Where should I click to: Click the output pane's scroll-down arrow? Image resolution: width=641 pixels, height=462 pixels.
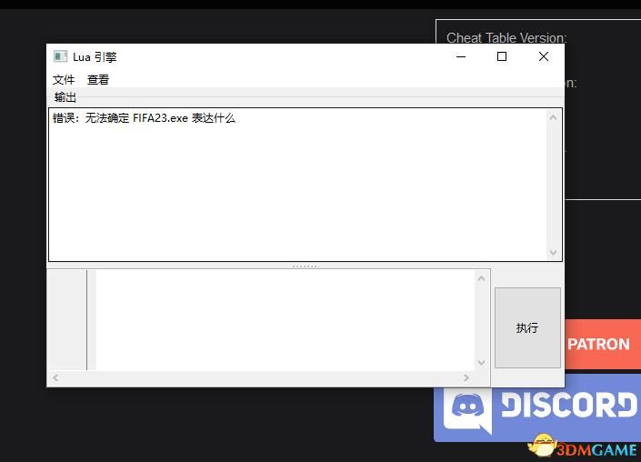(x=554, y=252)
